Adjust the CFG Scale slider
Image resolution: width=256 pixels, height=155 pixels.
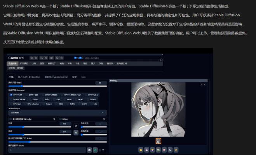pos(57,142)
